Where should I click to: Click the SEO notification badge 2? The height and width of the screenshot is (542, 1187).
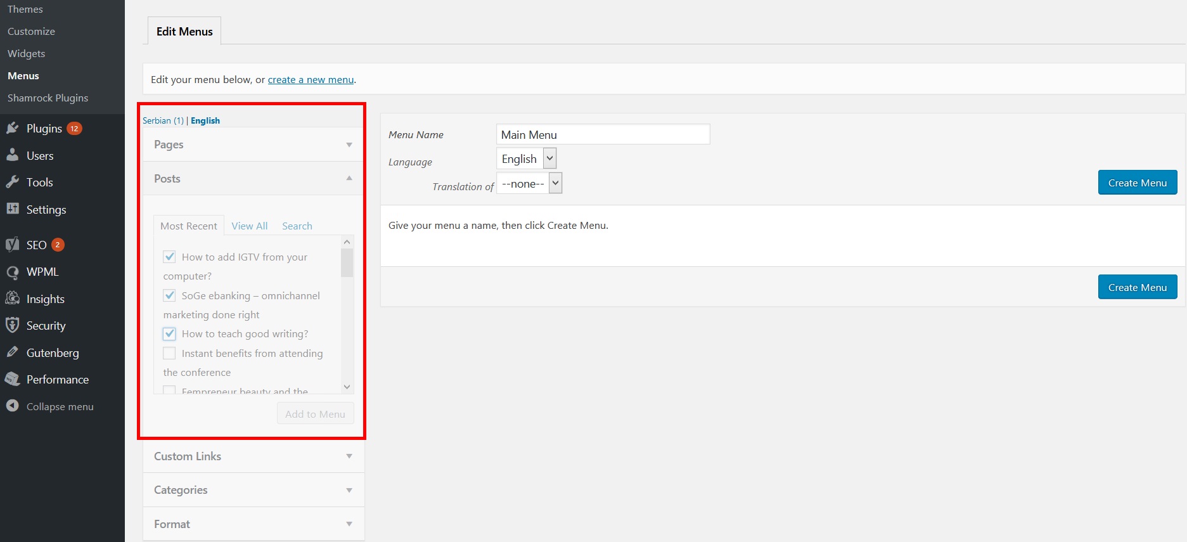pyautogui.click(x=58, y=245)
